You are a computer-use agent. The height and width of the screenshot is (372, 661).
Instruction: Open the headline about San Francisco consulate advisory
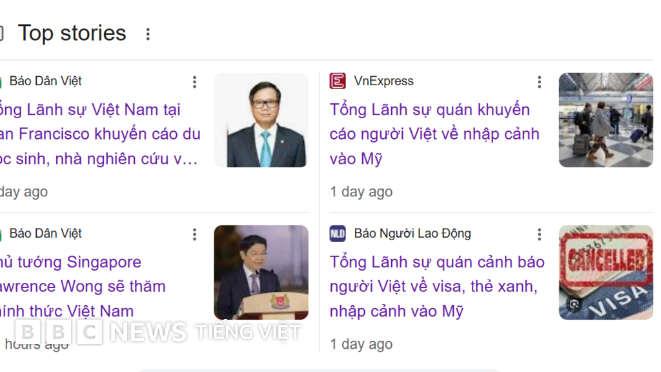point(99,134)
